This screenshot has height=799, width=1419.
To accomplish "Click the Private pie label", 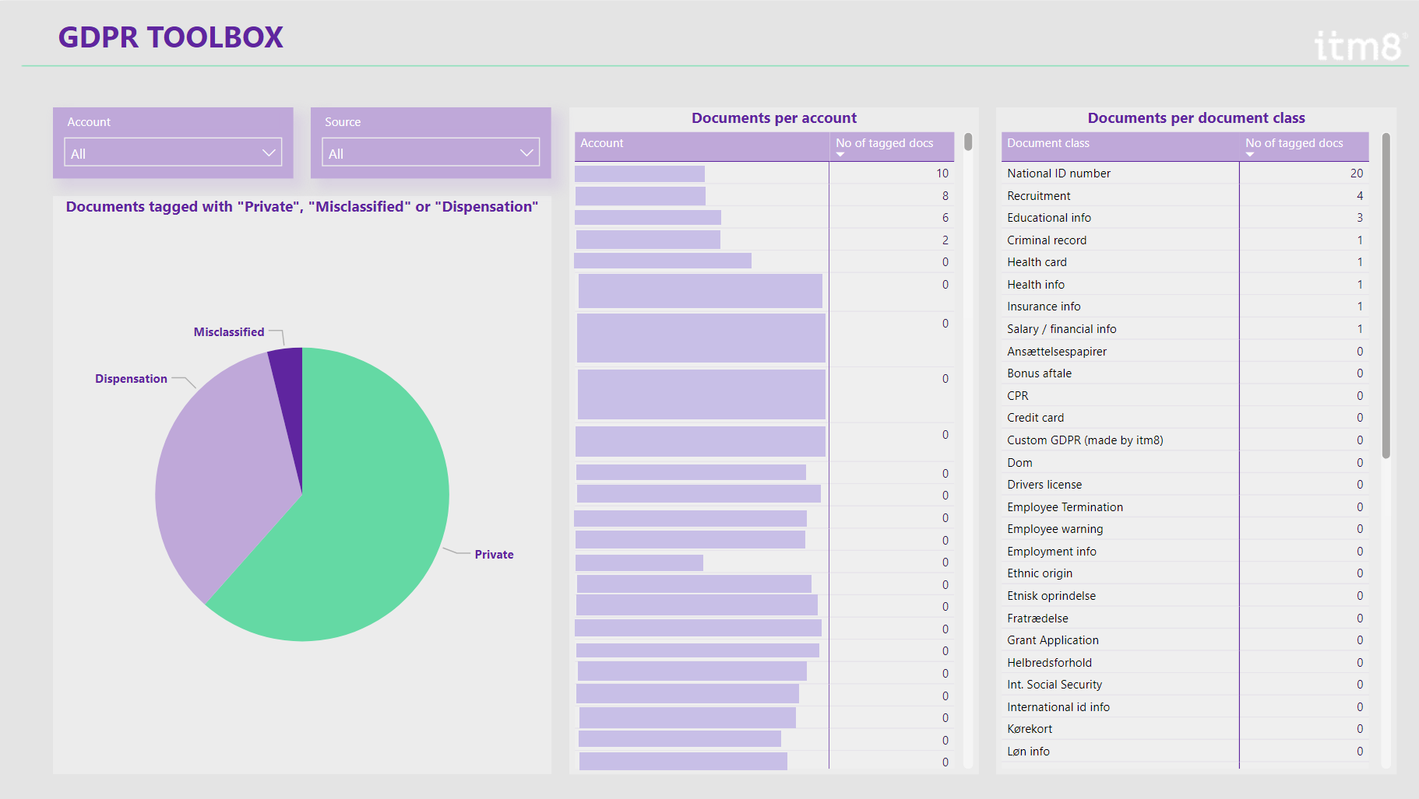I will tap(494, 555).
